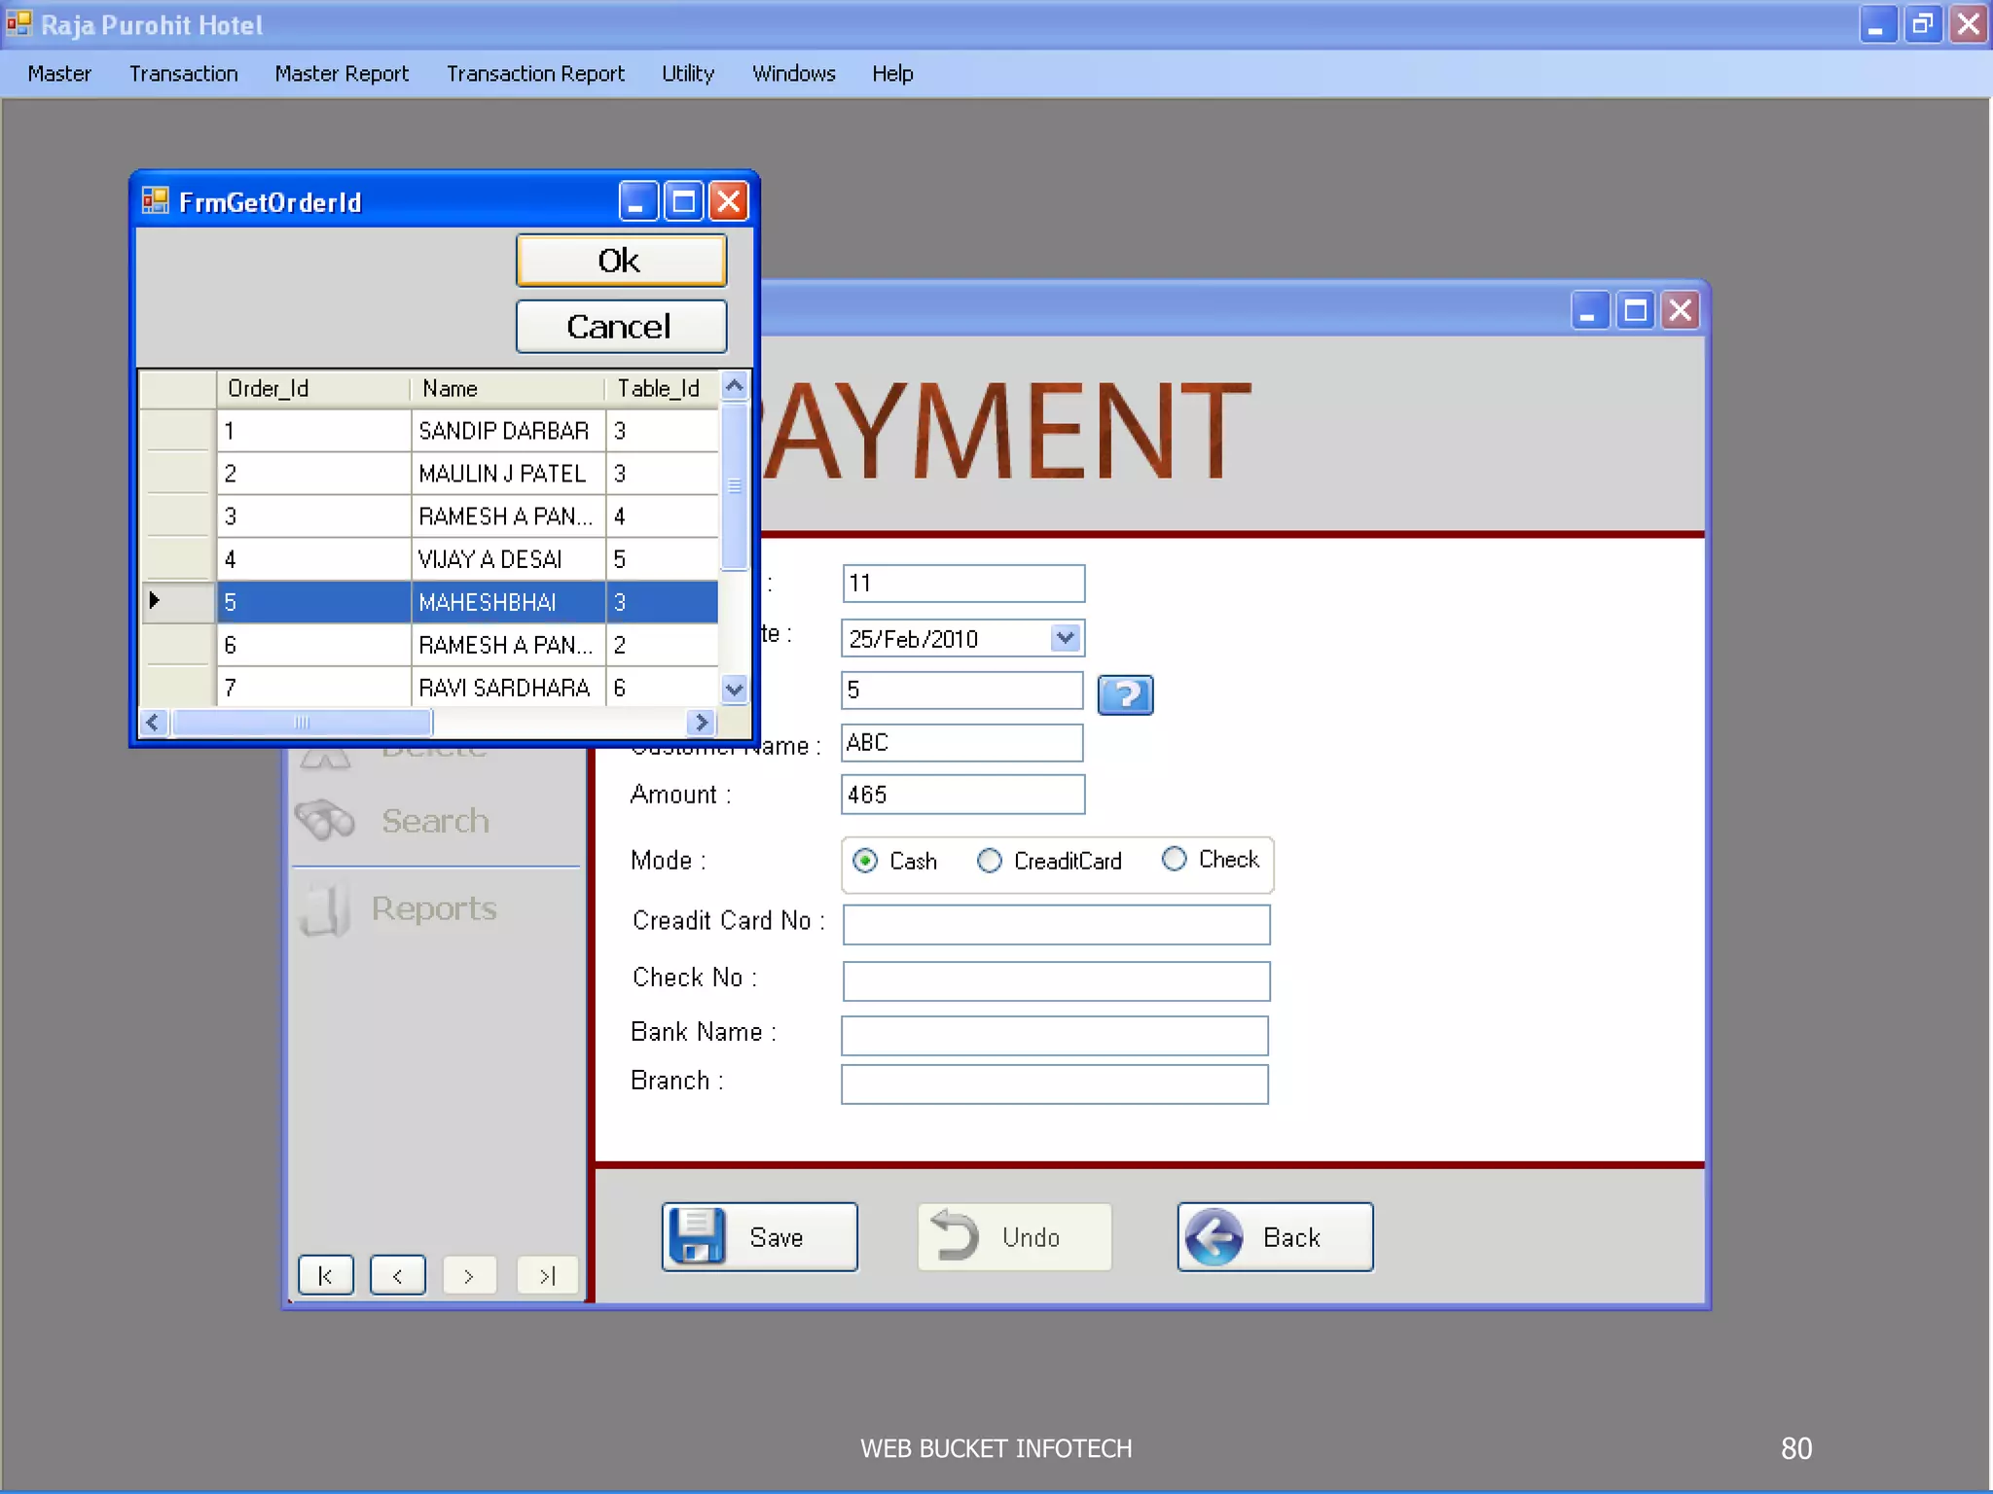
Task: Click the Bank Name input field
Action: 1054,1035
